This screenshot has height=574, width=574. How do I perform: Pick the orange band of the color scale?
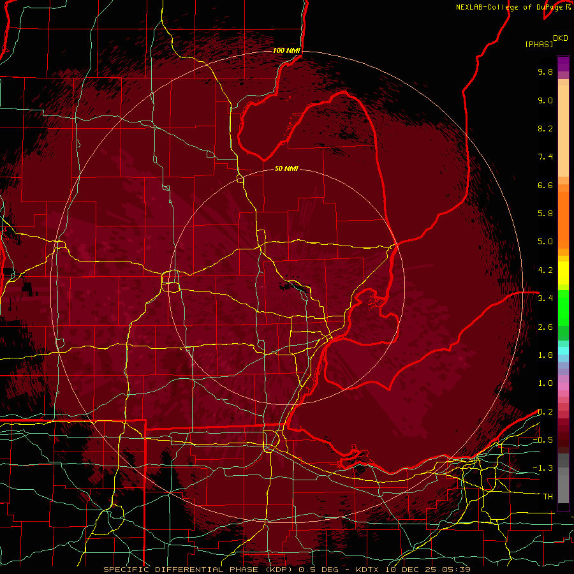563,219
